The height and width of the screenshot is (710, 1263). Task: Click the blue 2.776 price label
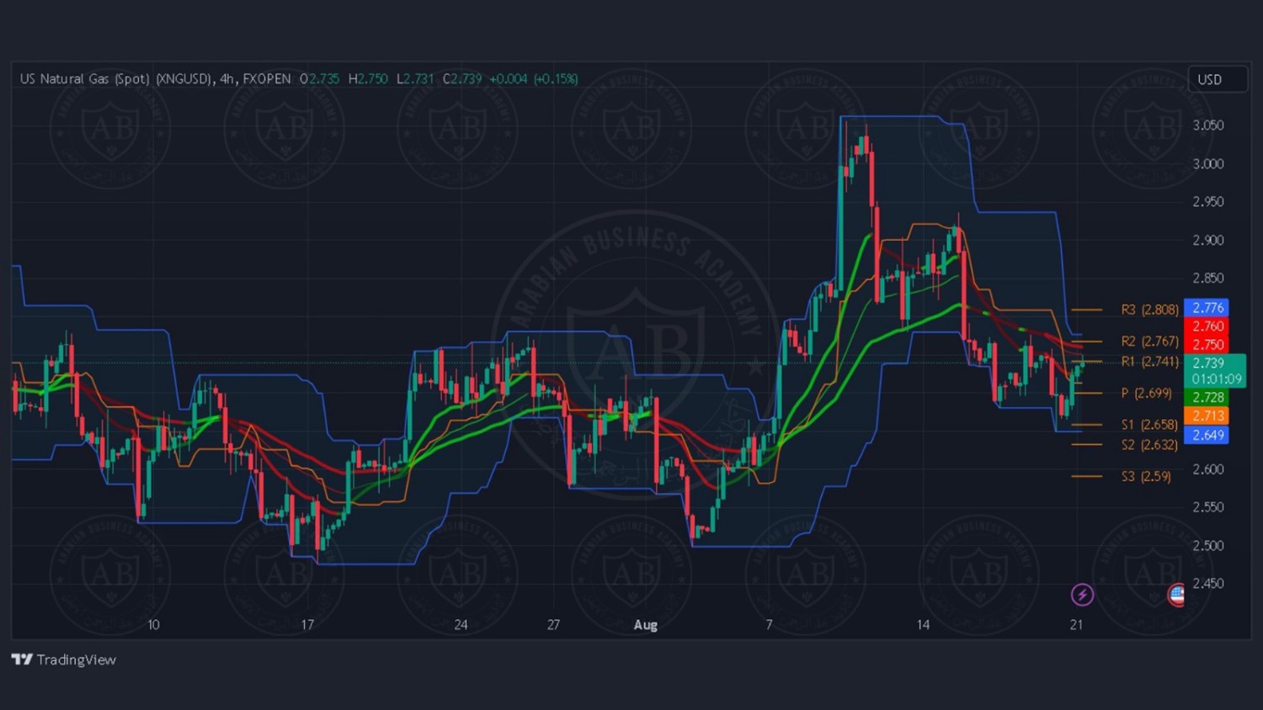coord(1207,308)
